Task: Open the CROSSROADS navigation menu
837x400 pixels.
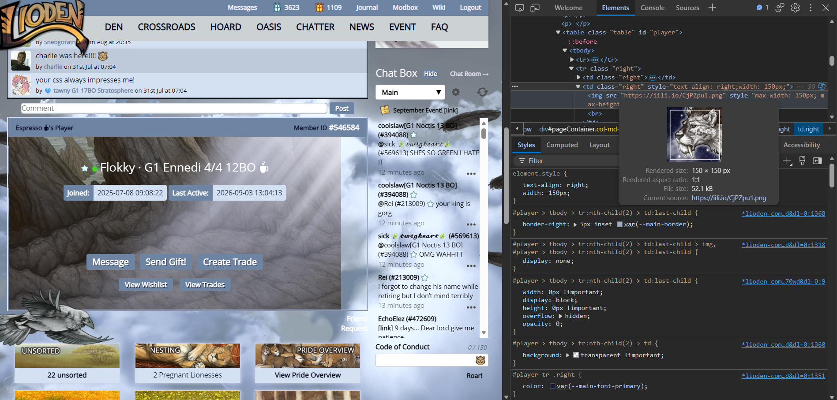Action: tap(166, 27)
